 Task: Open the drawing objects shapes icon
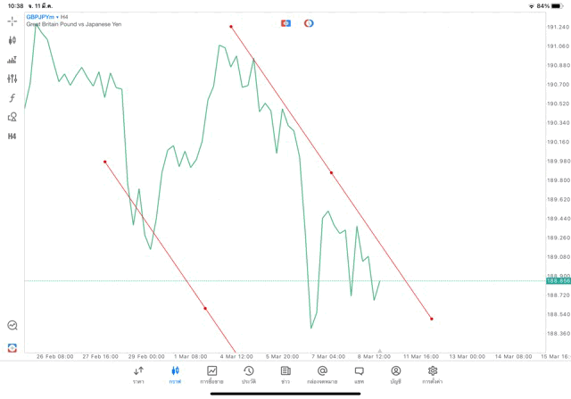click(x=12, y=117)
